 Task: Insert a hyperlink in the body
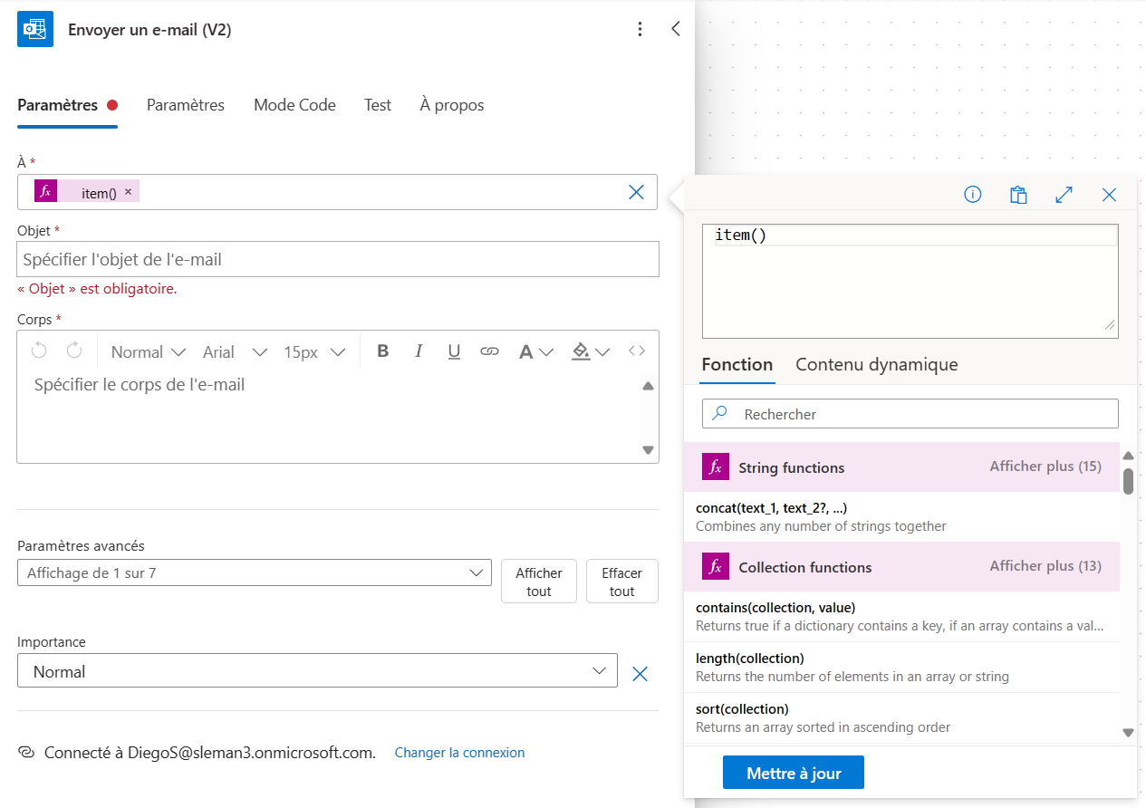pyautogui.click(x=489, y=351)
